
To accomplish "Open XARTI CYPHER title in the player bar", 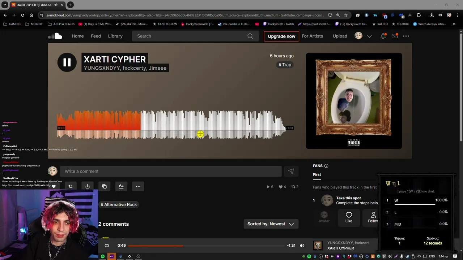I will [341, 248].
